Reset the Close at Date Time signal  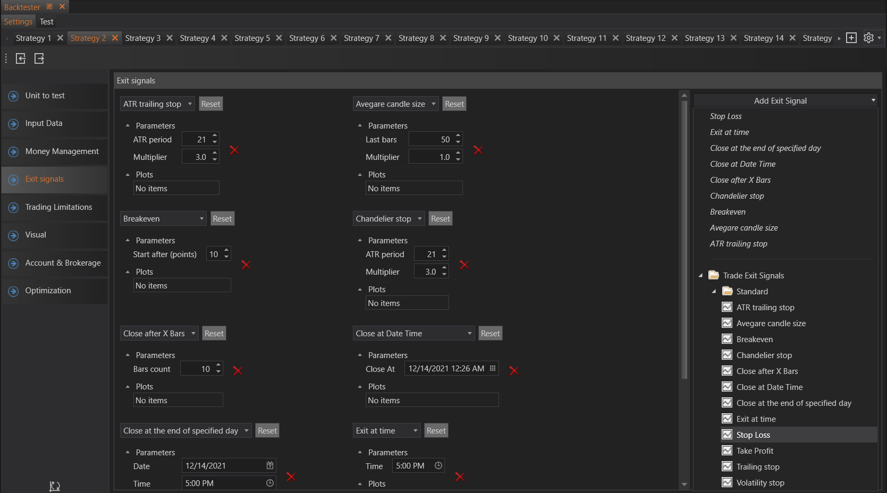click(490, 334)
